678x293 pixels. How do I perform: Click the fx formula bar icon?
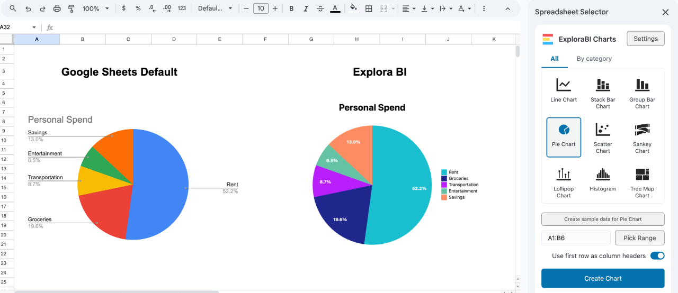pyautogui.click(x=50, y=28)
